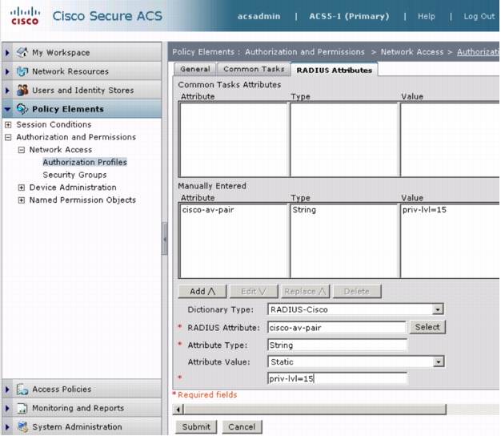Open Monitoring and Reports menu

(x=78, y=408)
